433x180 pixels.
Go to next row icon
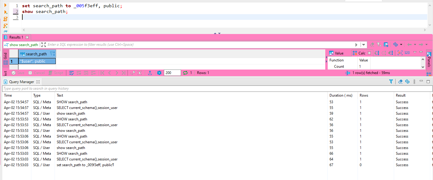(x=116, y=73)
